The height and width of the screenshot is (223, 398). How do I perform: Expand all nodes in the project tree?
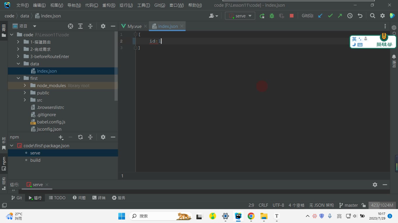tap(80, 26)
